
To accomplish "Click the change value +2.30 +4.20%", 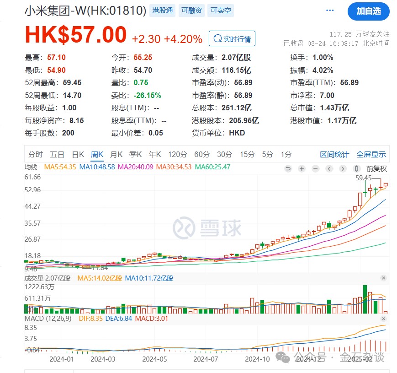I will [167, 39].
